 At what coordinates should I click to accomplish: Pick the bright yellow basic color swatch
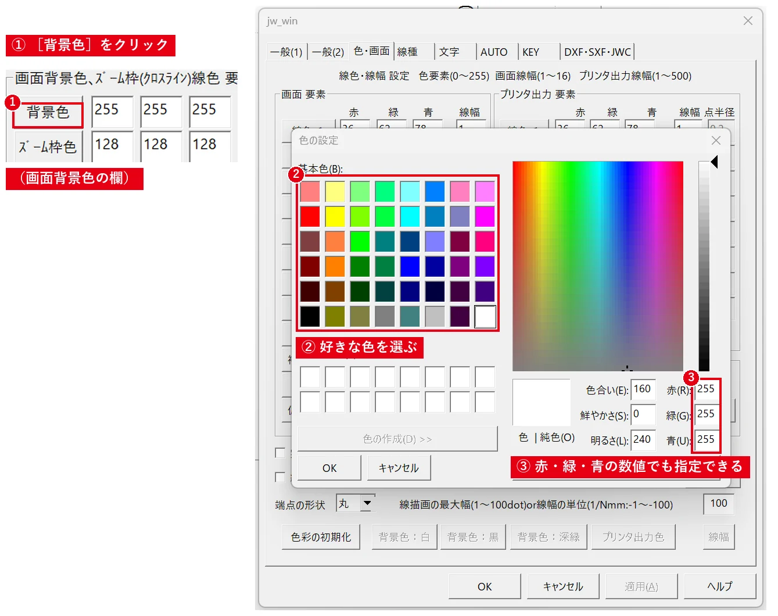tap(335, 216)
